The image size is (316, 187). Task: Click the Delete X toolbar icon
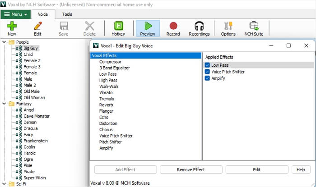tap(89, 26)
